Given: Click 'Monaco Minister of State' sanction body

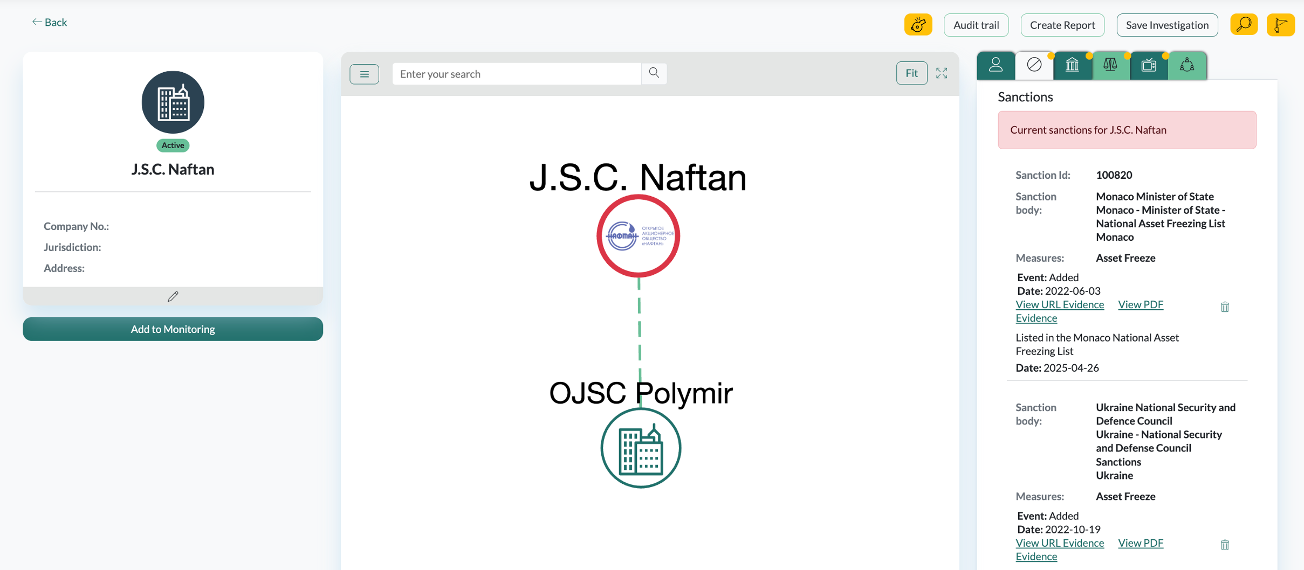Looking at the screenshot, I should (1155, 197).
